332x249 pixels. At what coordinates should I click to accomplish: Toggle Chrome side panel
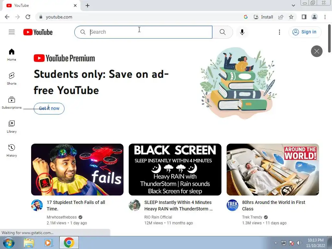pos(304,17)
